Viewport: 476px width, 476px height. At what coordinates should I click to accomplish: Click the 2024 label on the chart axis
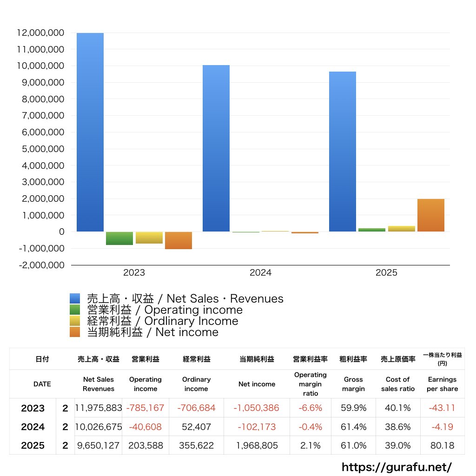260,273
